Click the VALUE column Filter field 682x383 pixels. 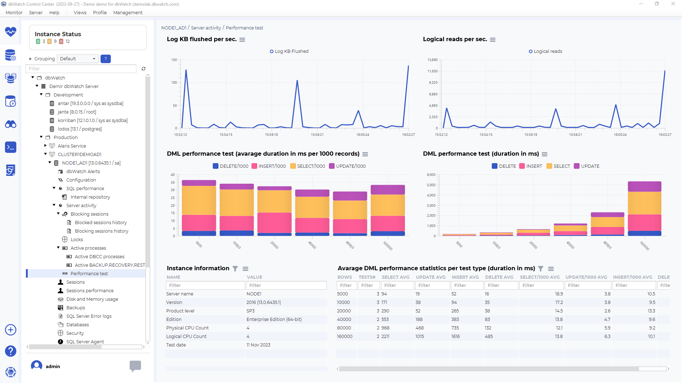[286, 285]
